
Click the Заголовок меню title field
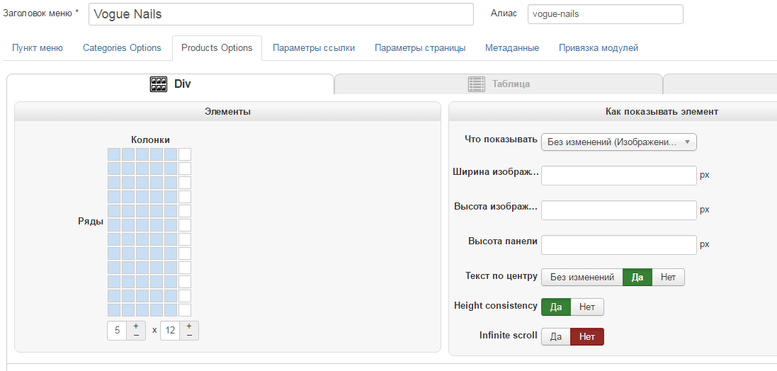coord(280,14)
